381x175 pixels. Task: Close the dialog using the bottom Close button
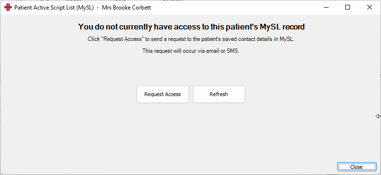(x=356, y=167)
